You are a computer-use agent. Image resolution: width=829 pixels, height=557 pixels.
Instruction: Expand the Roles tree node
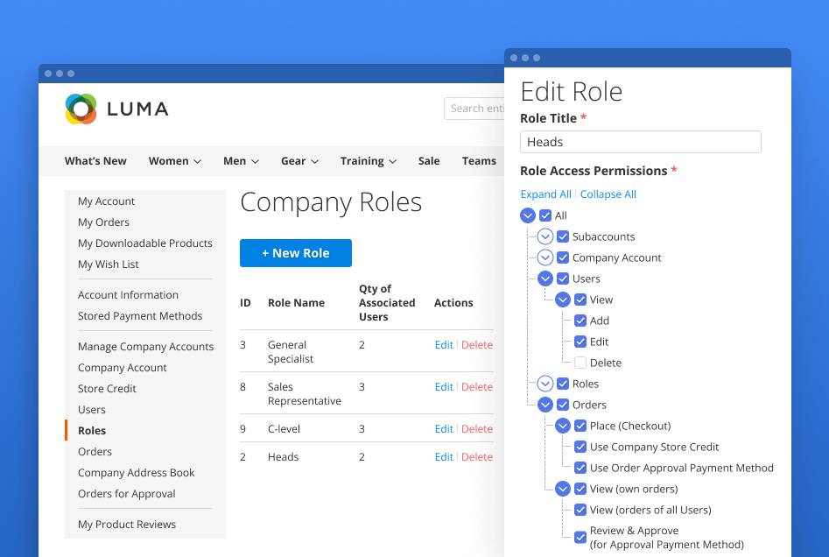545,384
